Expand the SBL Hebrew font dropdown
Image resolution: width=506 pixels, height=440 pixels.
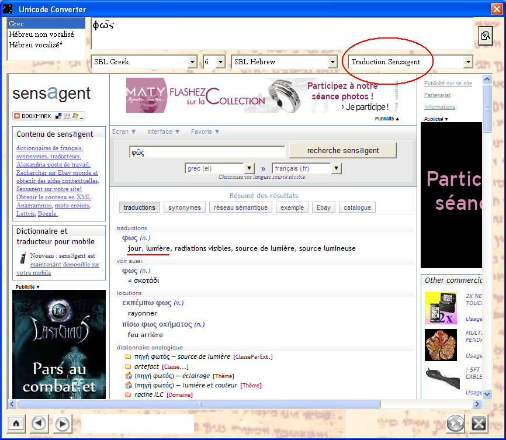[x=332, y=62]
